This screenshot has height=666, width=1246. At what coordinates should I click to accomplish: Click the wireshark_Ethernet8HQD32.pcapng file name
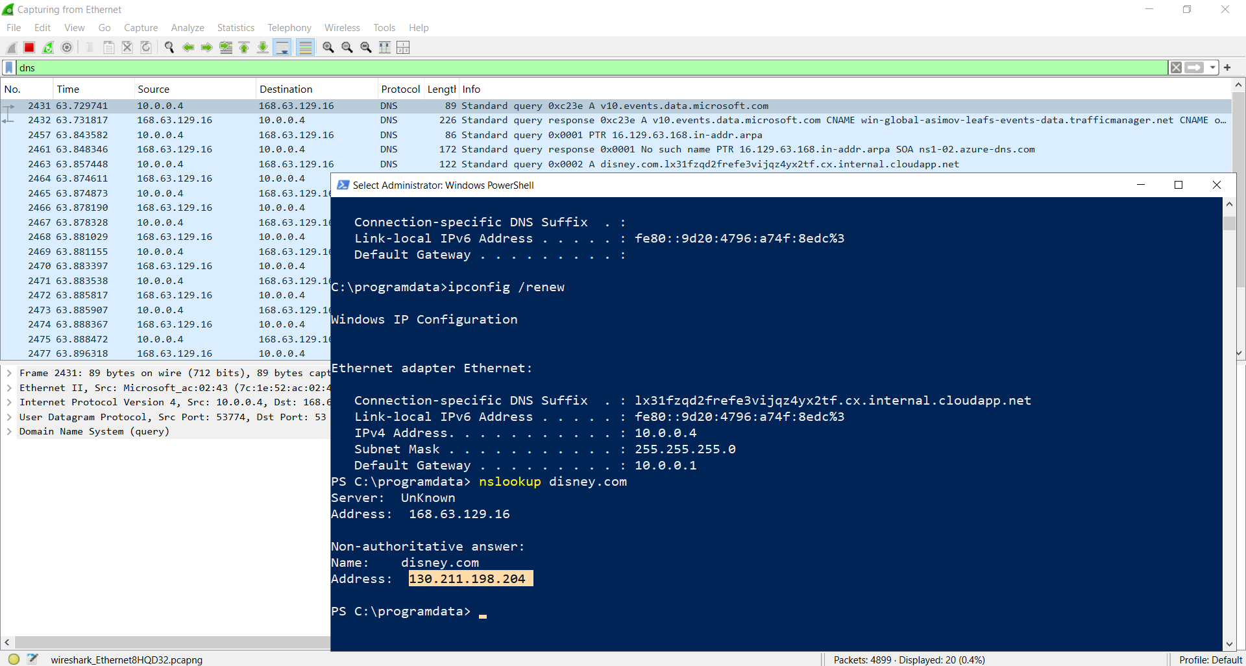tap(127, 660)
